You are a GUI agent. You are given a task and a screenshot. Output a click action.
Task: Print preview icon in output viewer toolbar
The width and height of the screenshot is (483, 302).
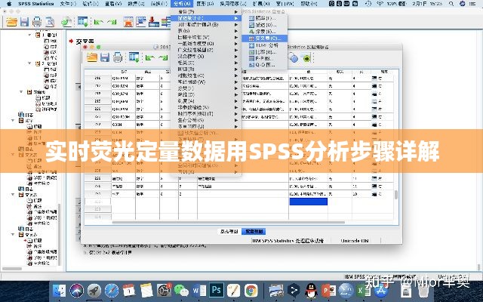point(50,22)
